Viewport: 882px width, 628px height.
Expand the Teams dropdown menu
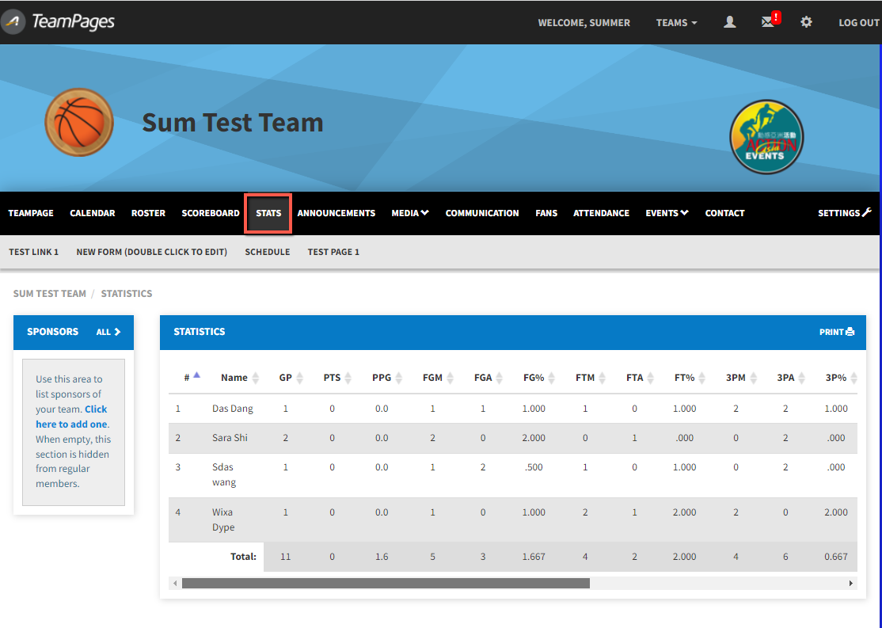pos(676,23)
